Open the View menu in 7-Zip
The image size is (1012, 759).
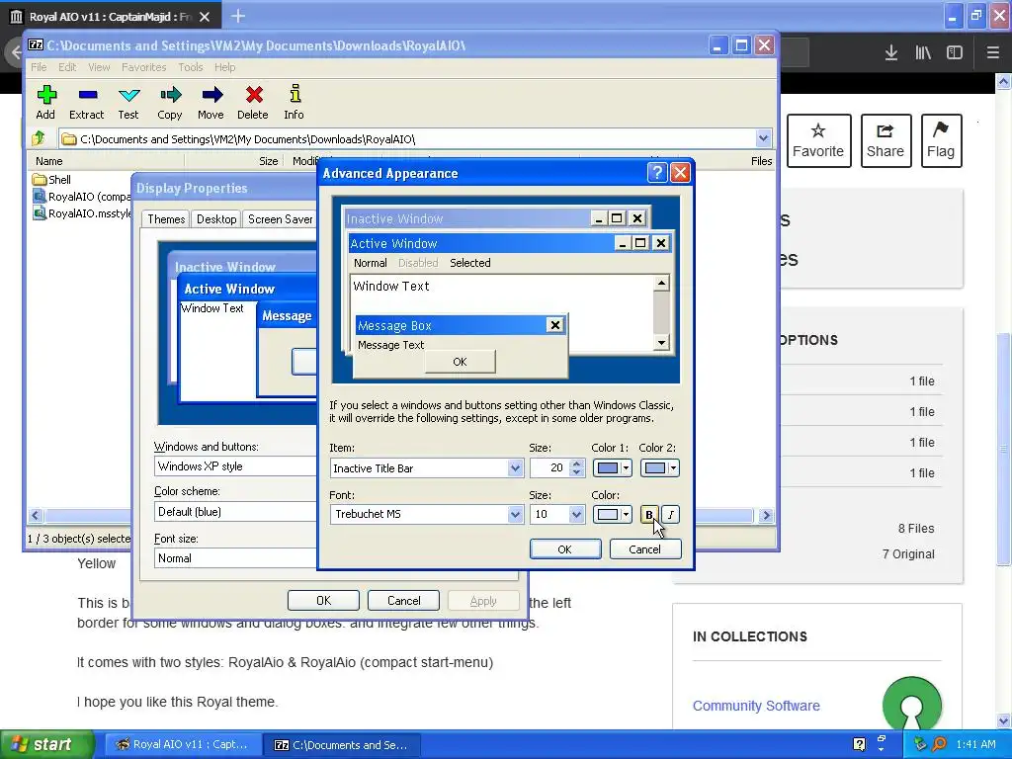pos(99,67)
